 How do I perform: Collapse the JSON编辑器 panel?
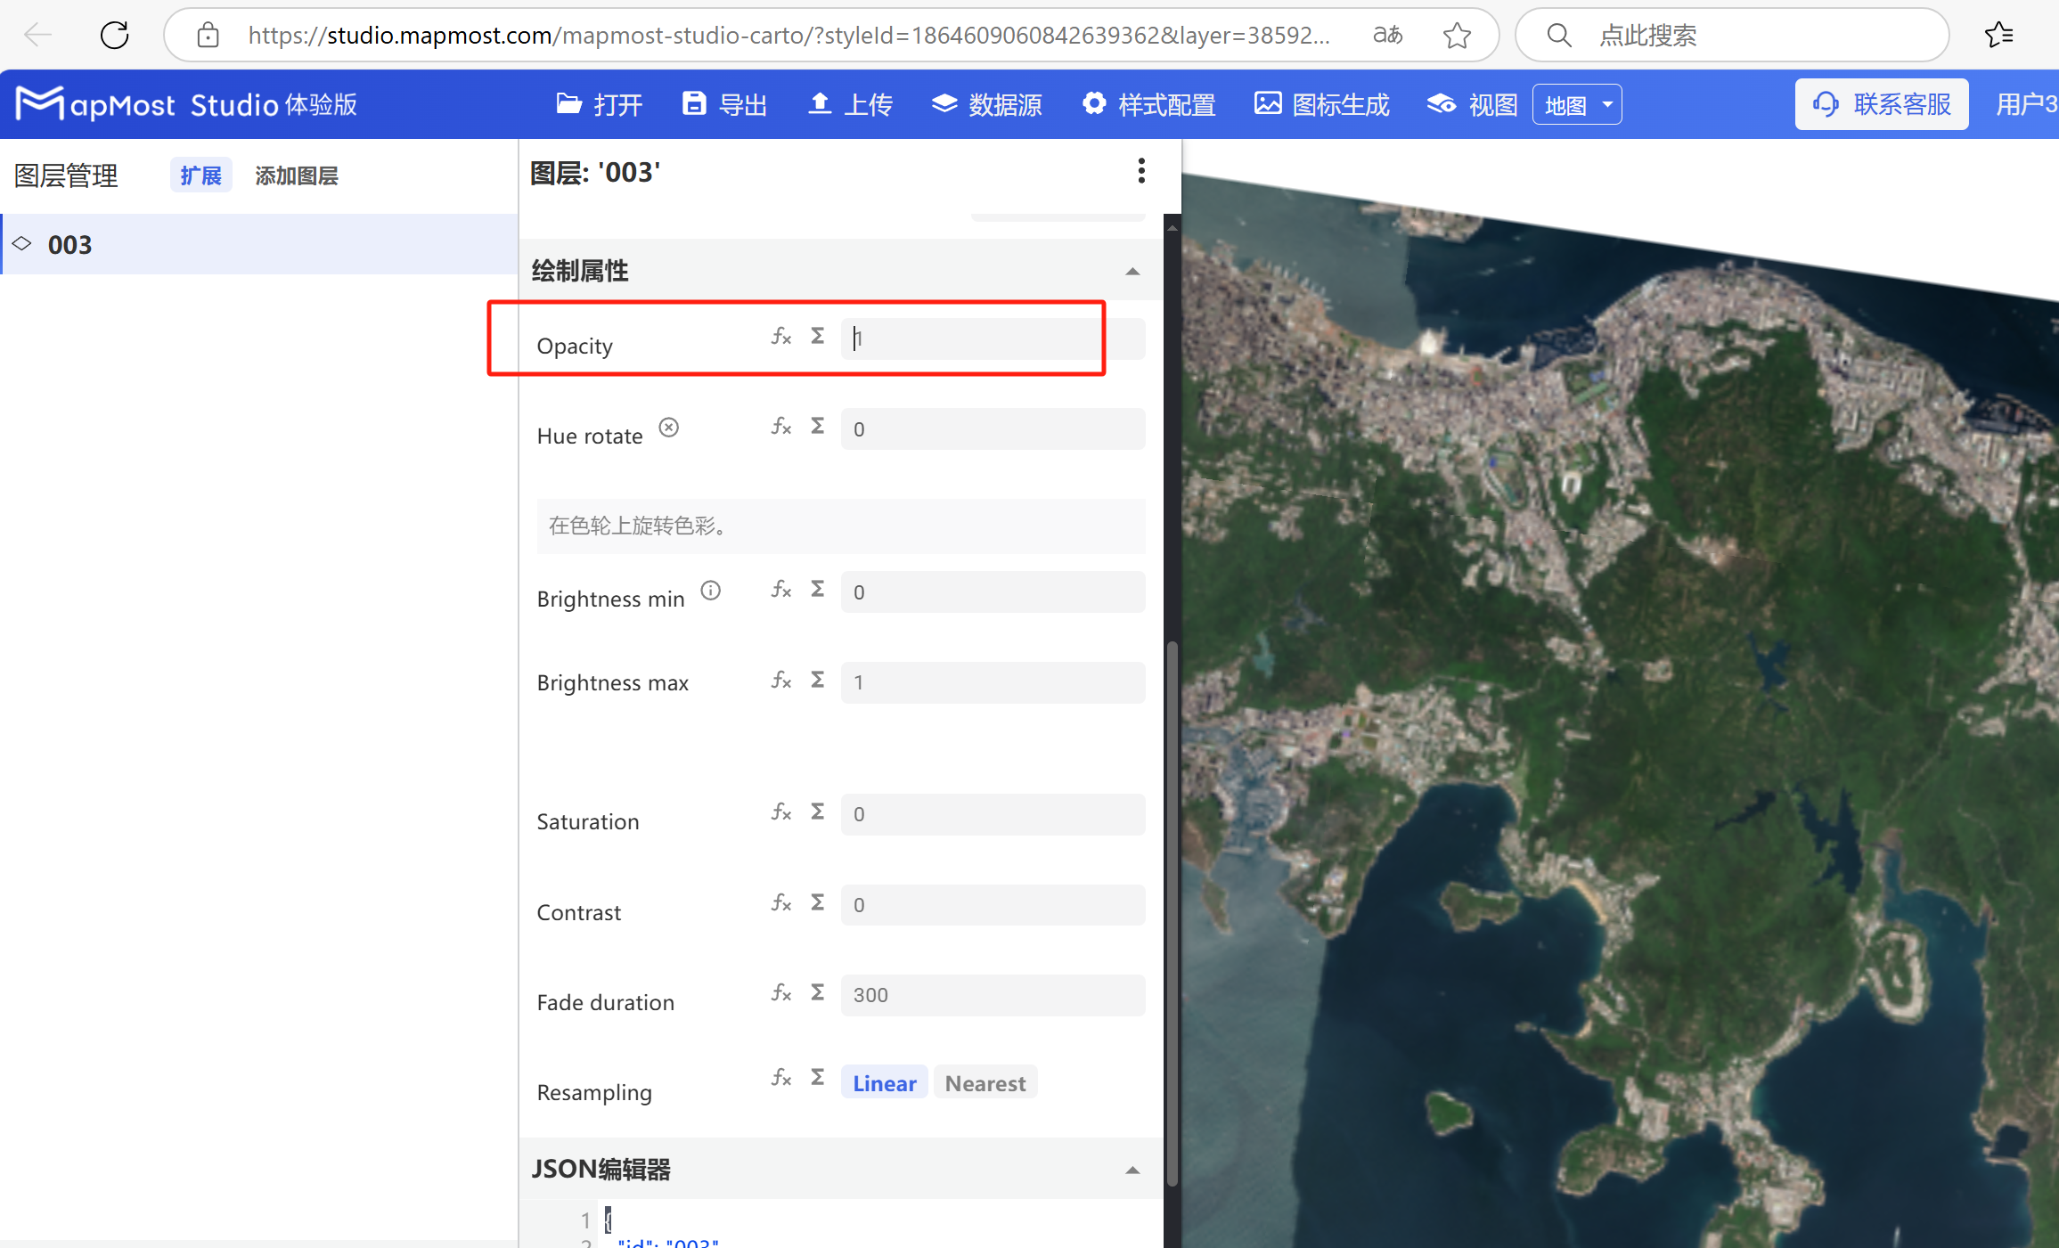coord(1132,1170)
